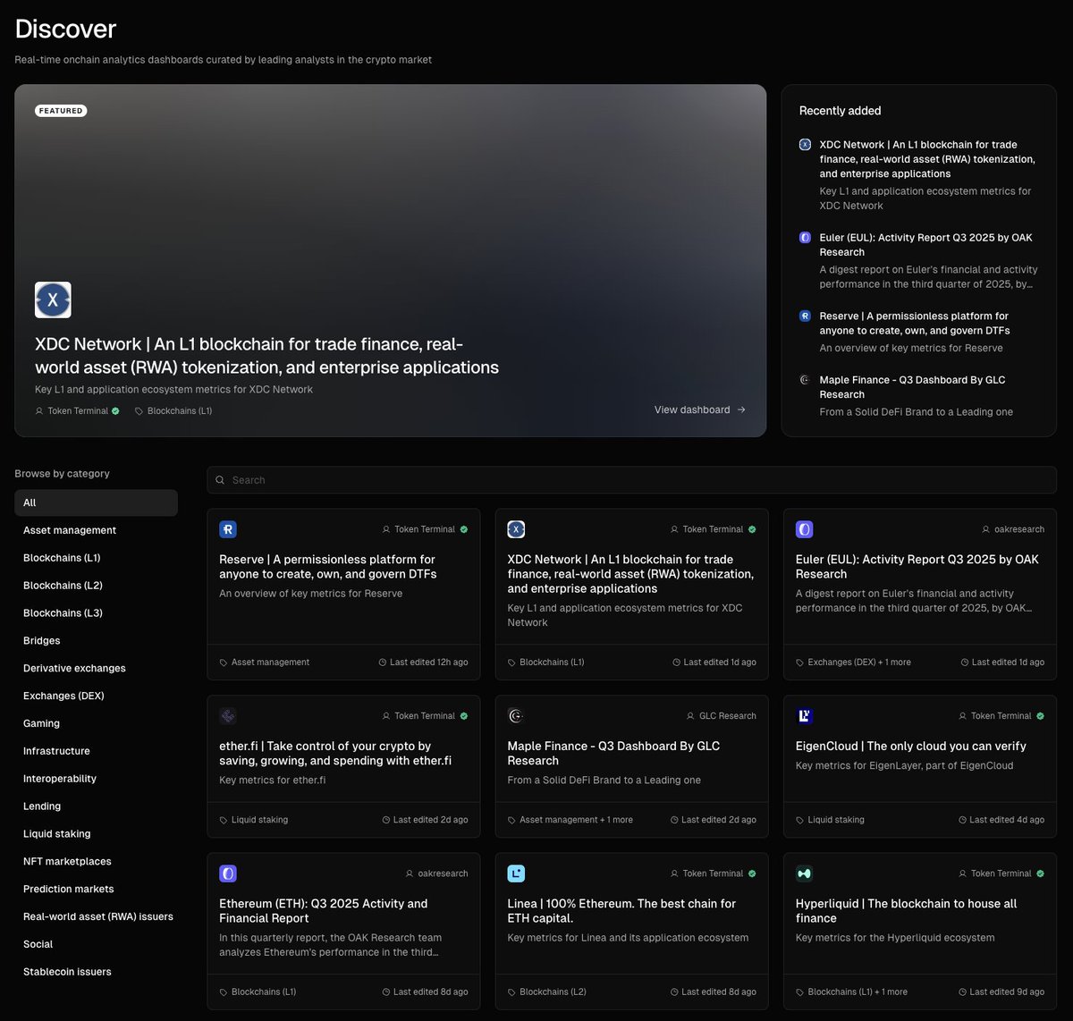
Task: Click the Linea logo icon in card
Action: click(x=516, y=873)
